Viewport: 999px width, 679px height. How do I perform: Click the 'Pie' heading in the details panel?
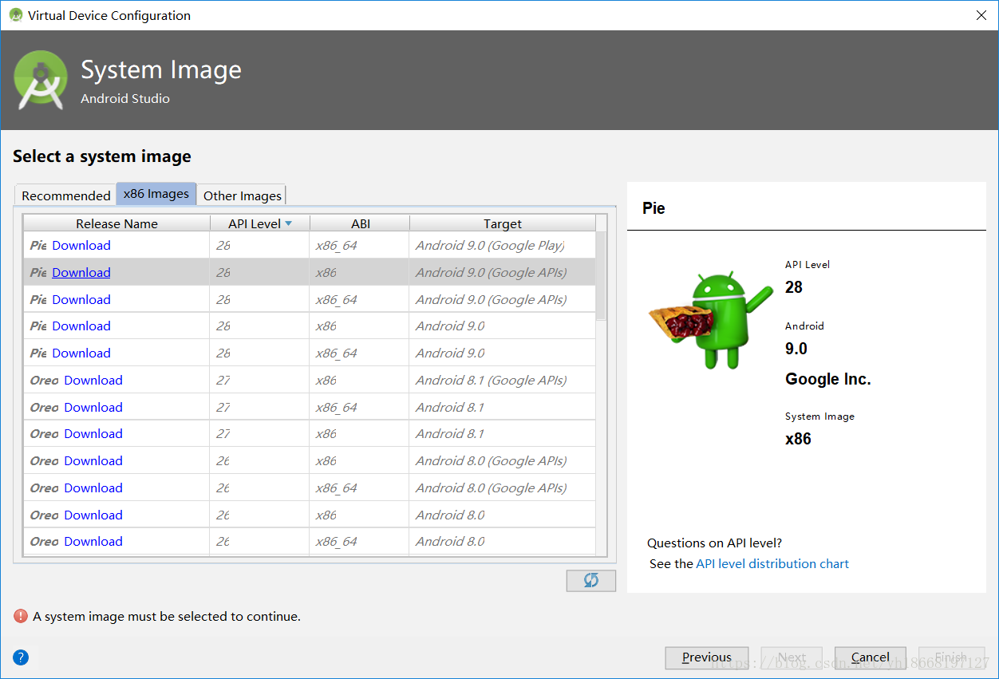click(653, 208)
